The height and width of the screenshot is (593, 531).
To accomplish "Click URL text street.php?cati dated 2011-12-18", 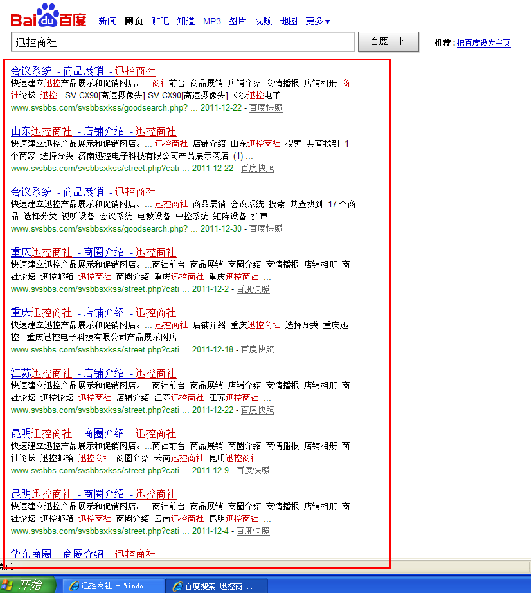I will pyautogui.click(x=95, y=350).
